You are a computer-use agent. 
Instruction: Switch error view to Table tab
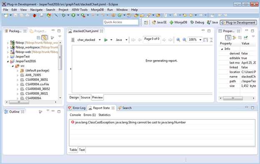[73, 150]
